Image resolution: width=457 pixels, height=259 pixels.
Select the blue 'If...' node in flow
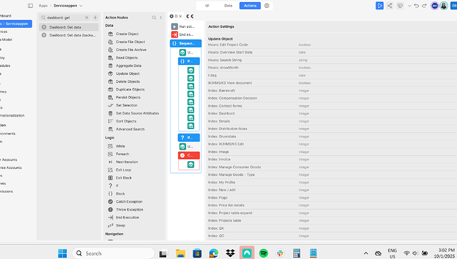189,138
